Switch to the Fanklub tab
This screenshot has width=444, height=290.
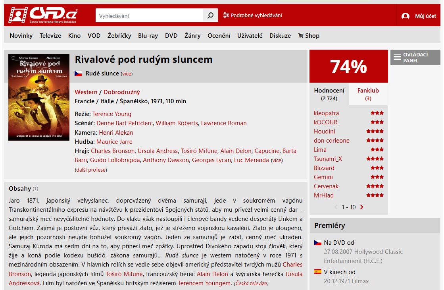368,94
